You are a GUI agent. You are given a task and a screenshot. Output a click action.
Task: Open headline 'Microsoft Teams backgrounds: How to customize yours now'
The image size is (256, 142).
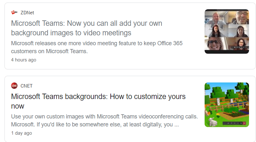coord(98,101)
